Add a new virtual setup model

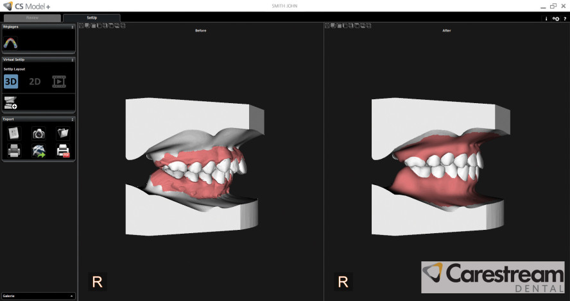pyautogui.click(x=10, y=102)
